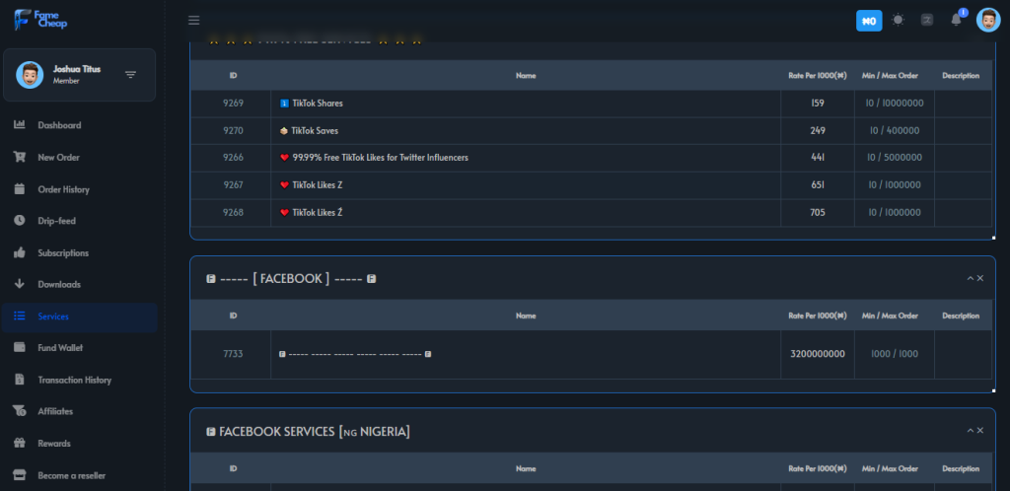The width and height of the screenshot is (1010, 491).
Task: Click min/max 10 / 5000000
Action: [896, 158]
